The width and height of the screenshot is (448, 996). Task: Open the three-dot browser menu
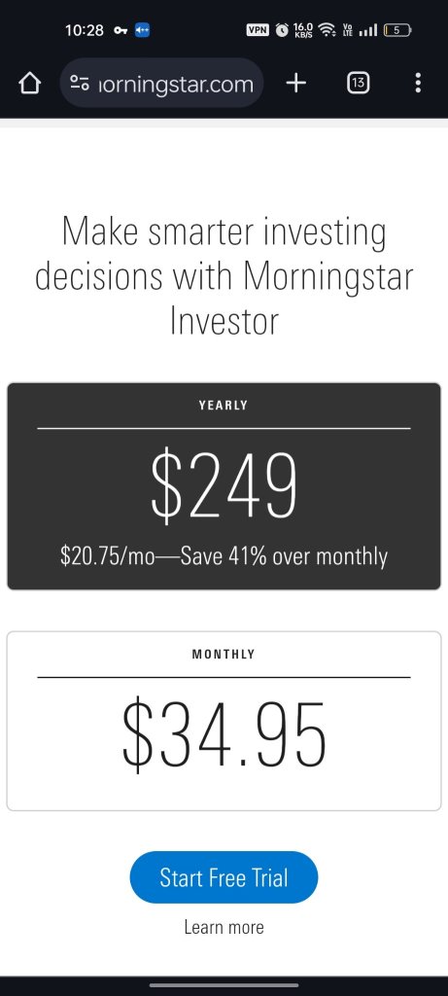point(418,83)
